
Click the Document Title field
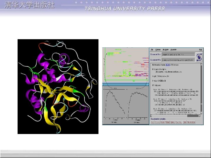click(178, 54)
